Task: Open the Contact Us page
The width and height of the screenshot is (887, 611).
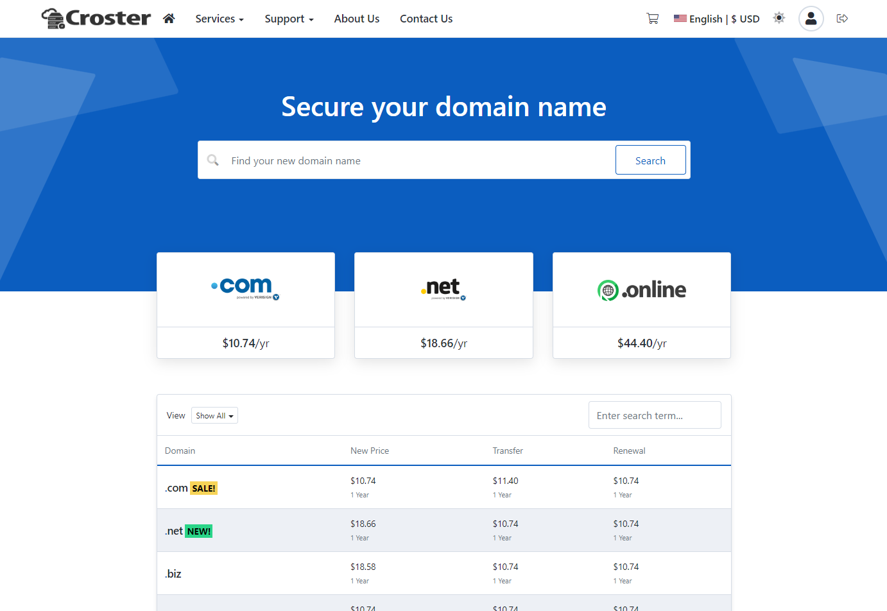Action: click(426, 19)
